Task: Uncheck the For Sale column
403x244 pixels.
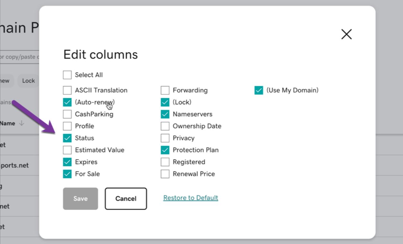Action: 67,174
